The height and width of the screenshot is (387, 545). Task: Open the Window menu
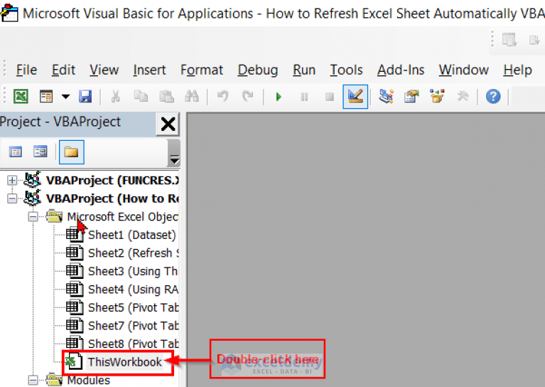[x=464, y=70]
